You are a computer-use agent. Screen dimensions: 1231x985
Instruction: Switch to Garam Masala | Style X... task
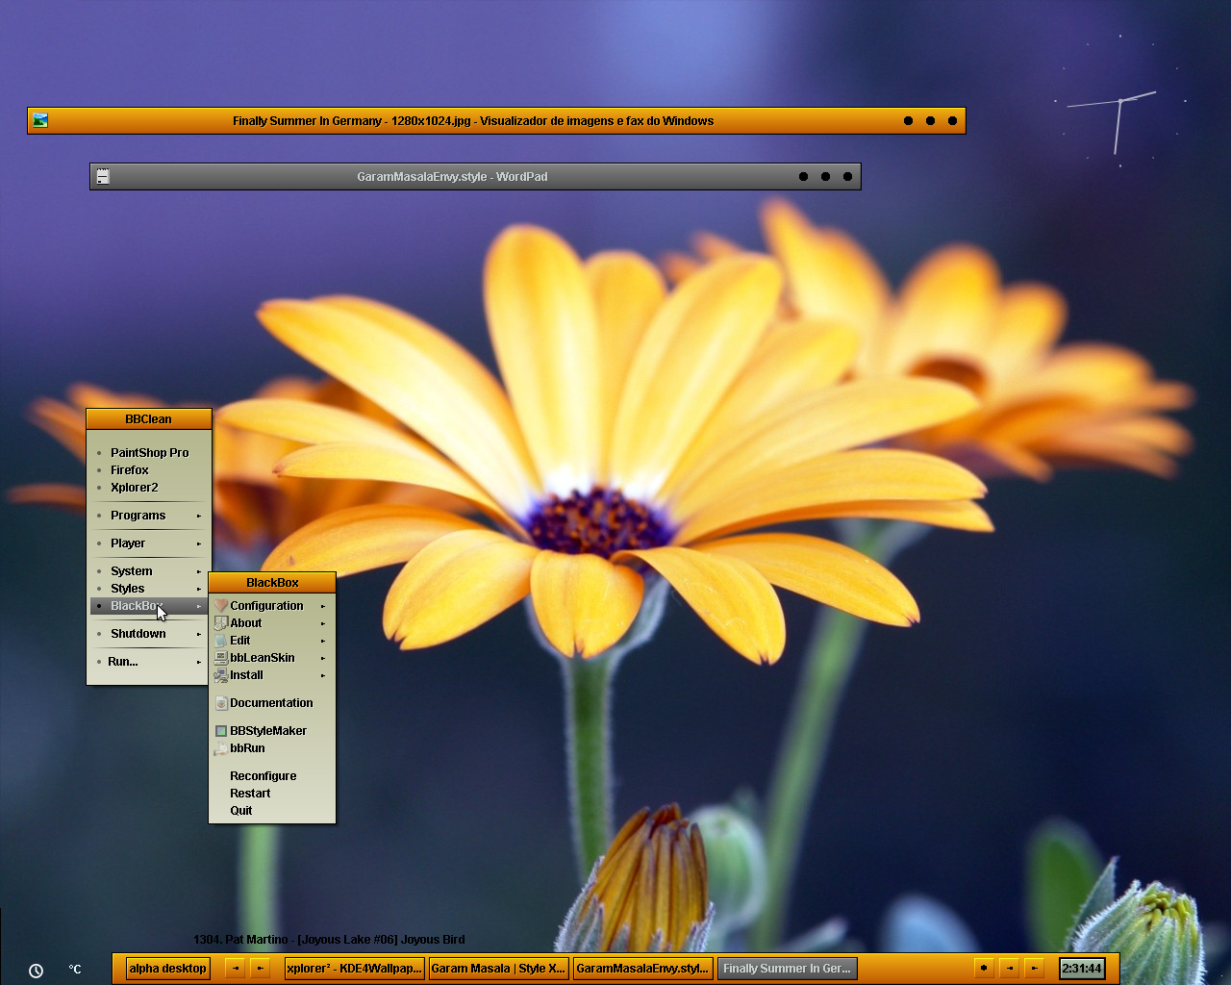(498, 969)
